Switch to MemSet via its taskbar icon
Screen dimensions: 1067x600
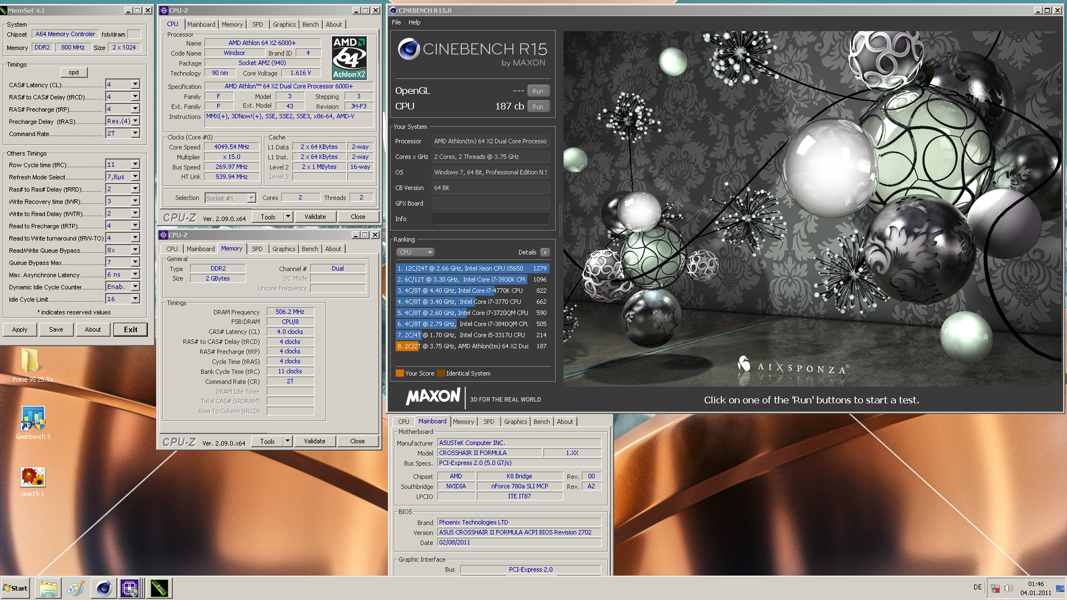159,588
